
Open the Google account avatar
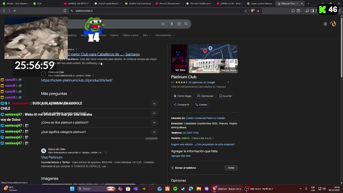coord(333,24)
